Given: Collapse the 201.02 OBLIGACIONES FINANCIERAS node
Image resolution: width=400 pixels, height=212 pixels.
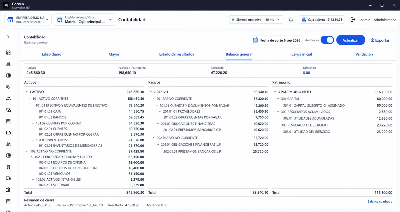Looking at the screenshot, I should click(x=158, y=124).
